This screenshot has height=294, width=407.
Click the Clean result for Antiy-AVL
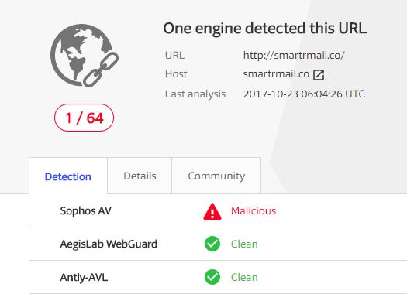244,278
